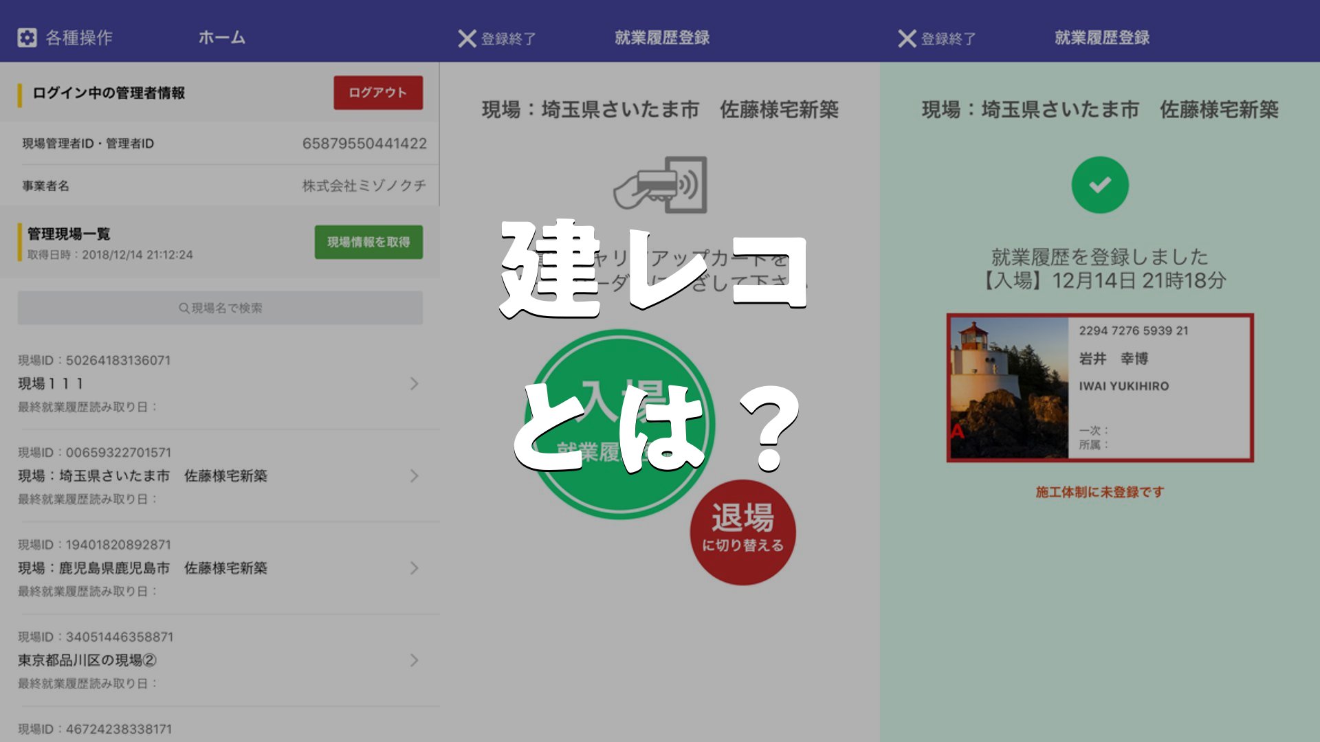Click the X icon beside 登録終了 in middle panel
The width and height of the screenshot is (1320, 742).
pyautogui.click(x=467, y=38)
